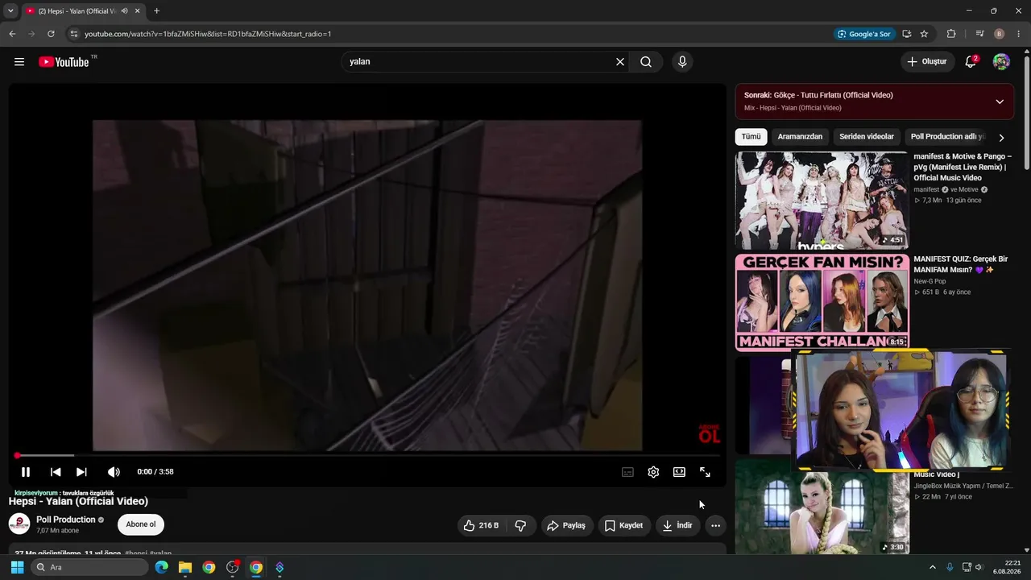This screenshot has height=580, width=1031.
Task: Run the search with the magnifier button
Action: coord(646,62)
